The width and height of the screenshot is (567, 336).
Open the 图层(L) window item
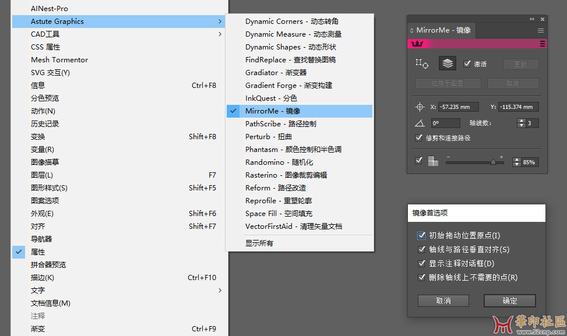point(120,175)
